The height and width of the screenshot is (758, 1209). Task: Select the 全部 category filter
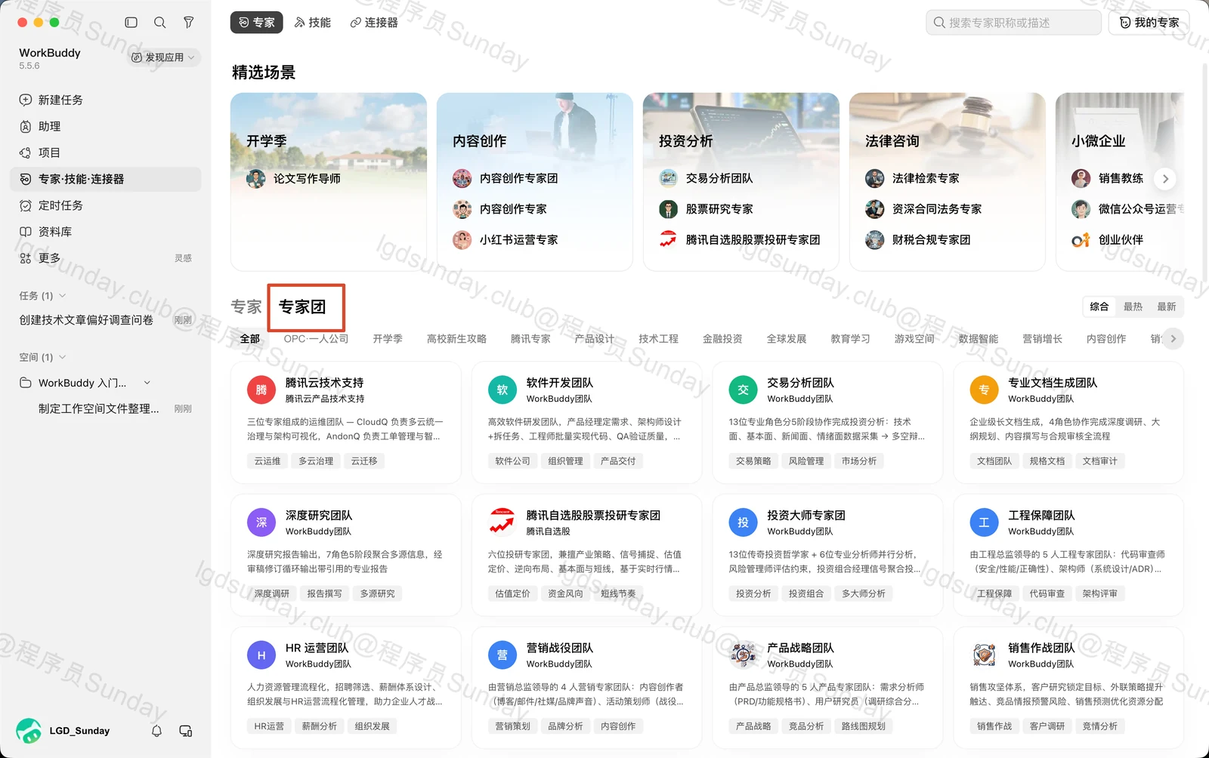(250, 339)
